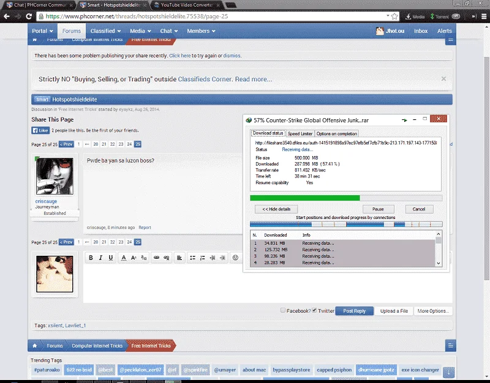Dismiss the Buying Selling notice with X
The height and width of the screenshot is (383, 490).
pyautogui.click(x=443, y=79)
